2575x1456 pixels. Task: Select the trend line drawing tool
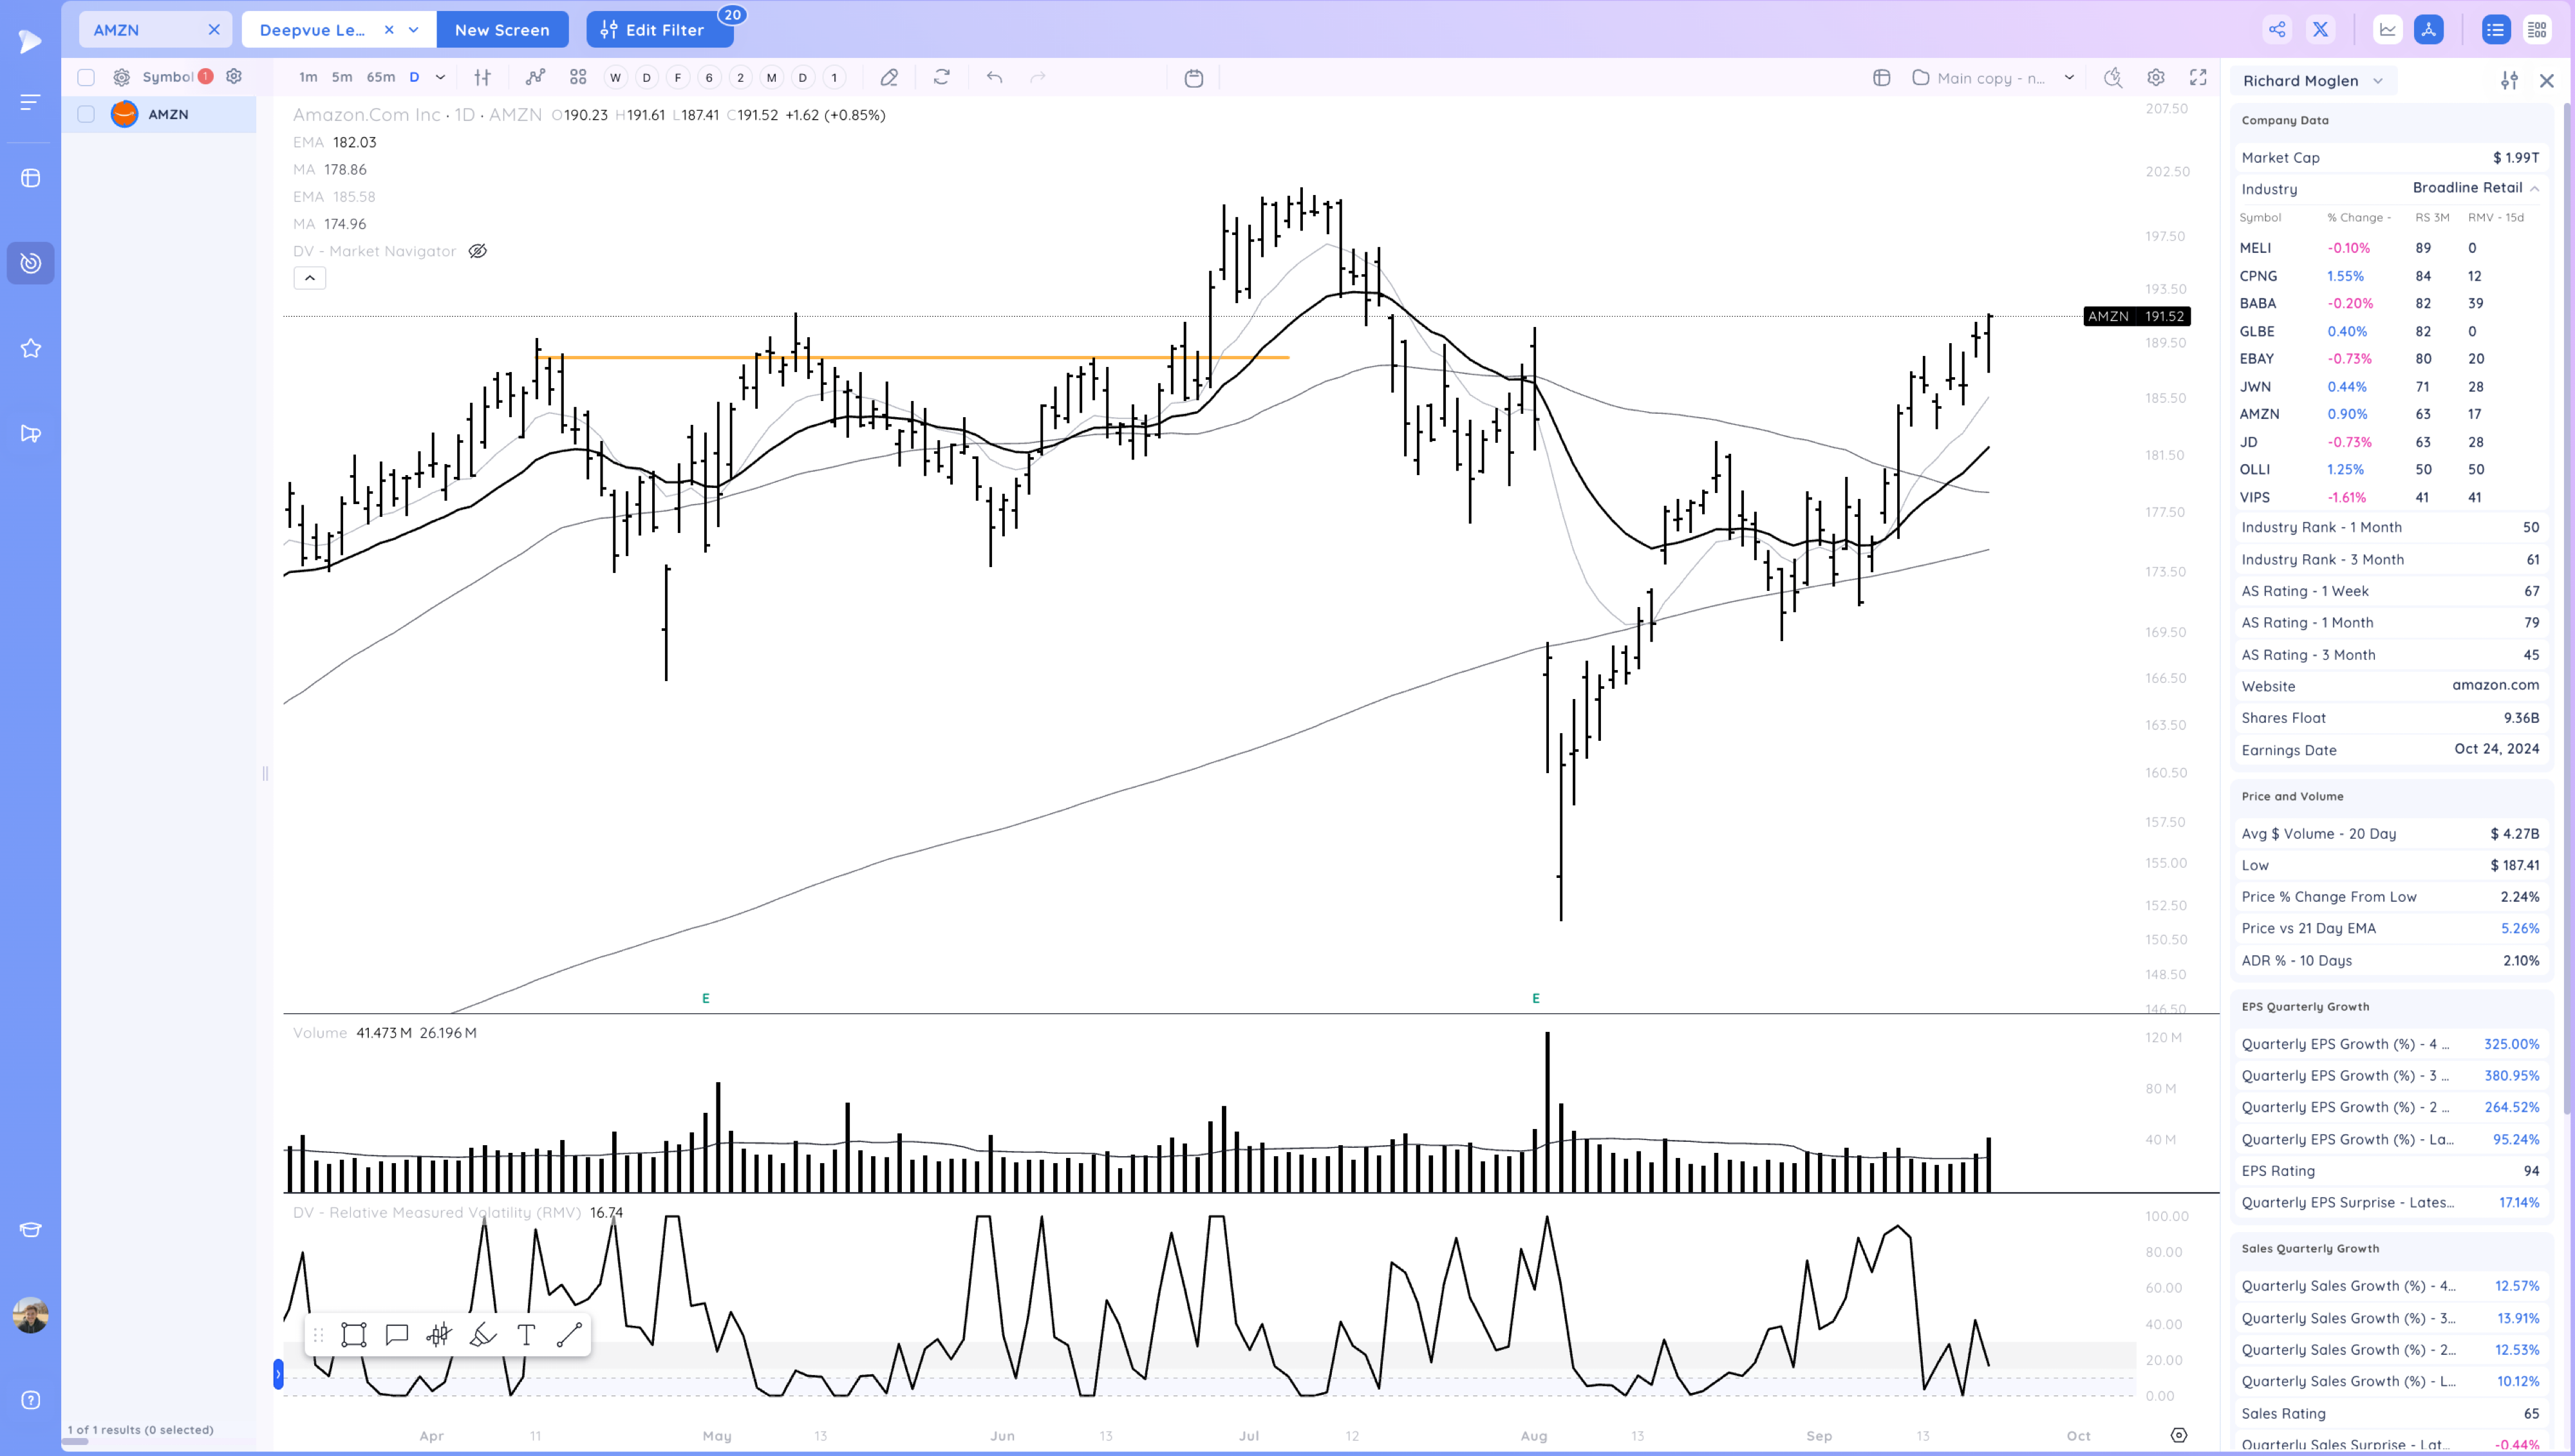[x=569, y=1335]
